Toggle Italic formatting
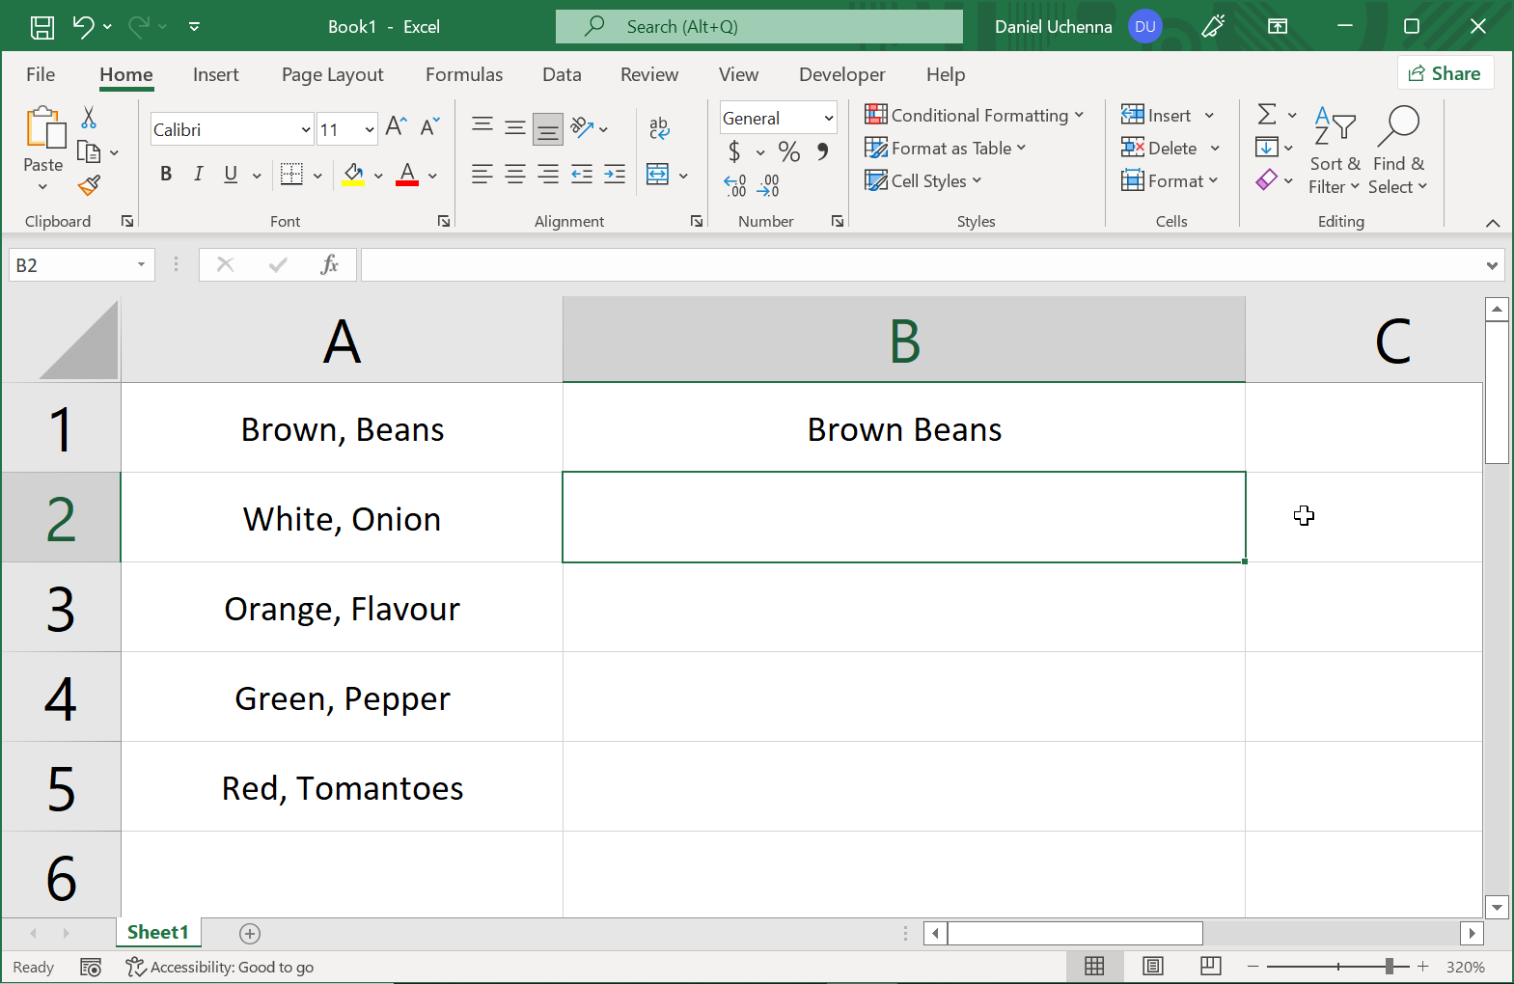Viewport: 1514px width, 984px height. [x=198, y=175]
